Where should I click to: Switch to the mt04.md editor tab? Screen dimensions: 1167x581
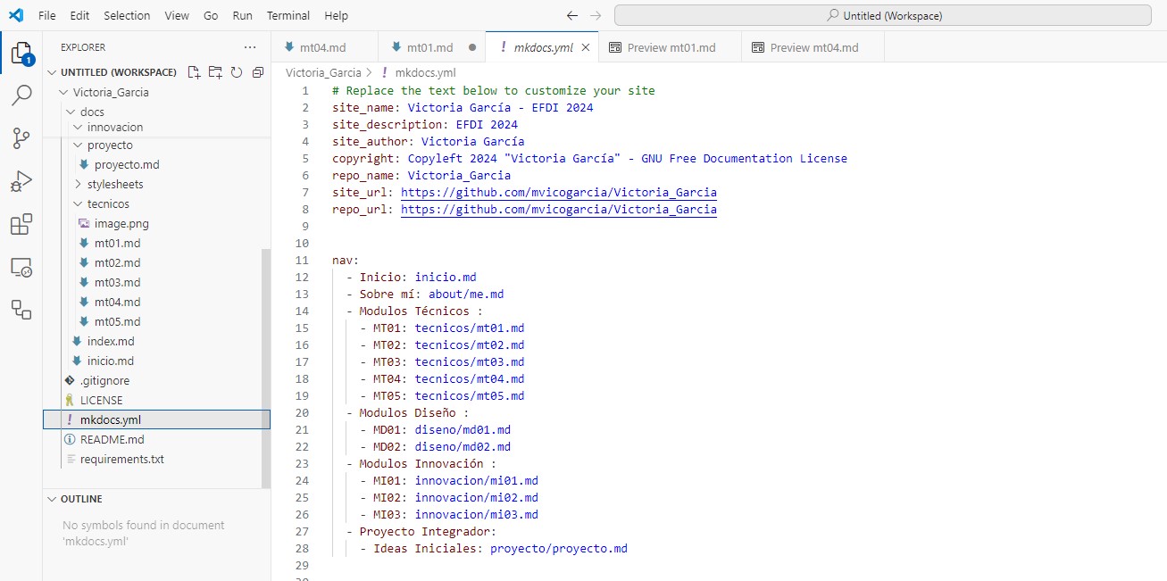tap(324, 47)
